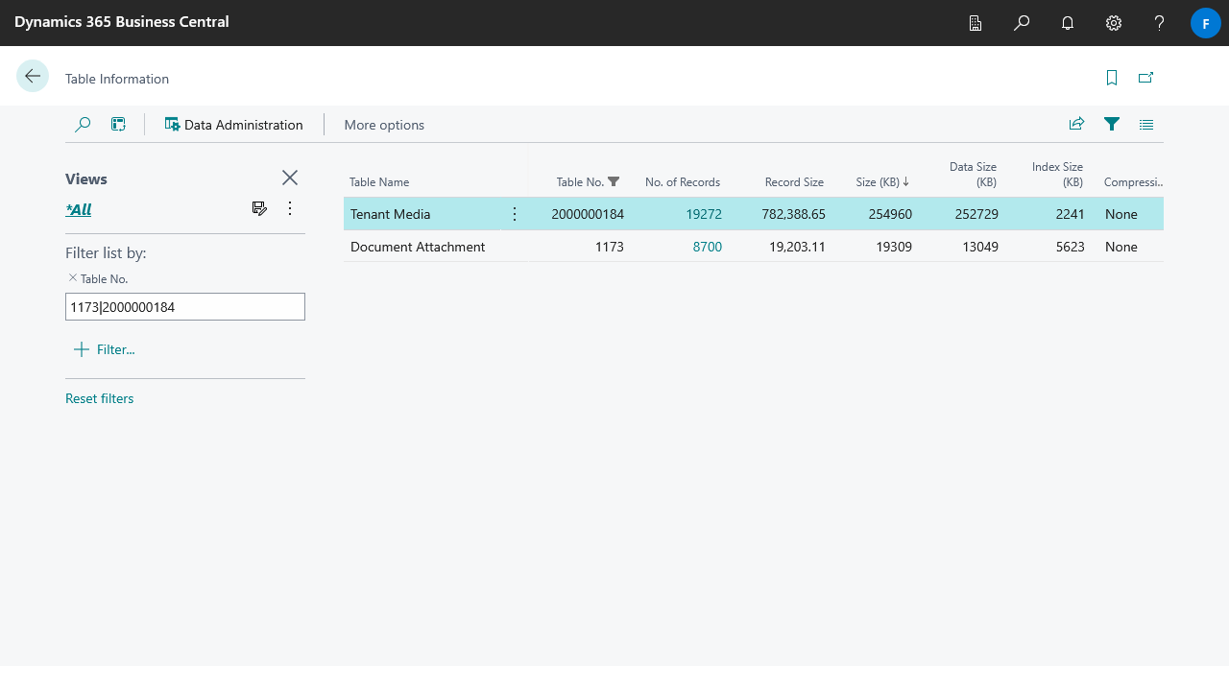Click the Tell Me search icon in the header
Image resolution: width=1229 pixels, height=691 pixels.
coord(1022,23)
